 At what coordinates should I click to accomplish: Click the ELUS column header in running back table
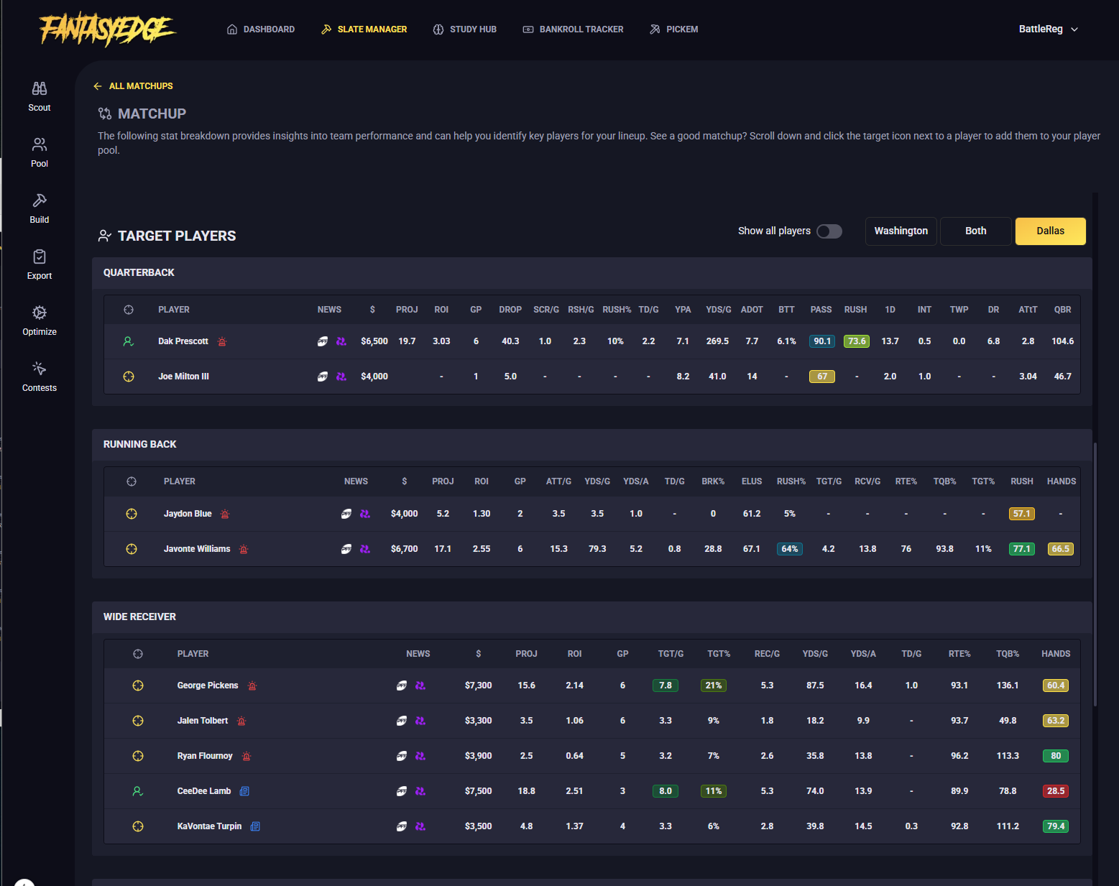coord(752,481)
